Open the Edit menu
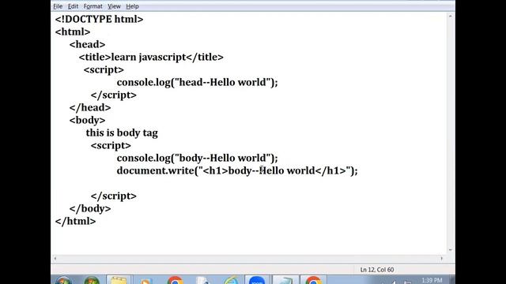Screen dimensions: 506x284 73,6
